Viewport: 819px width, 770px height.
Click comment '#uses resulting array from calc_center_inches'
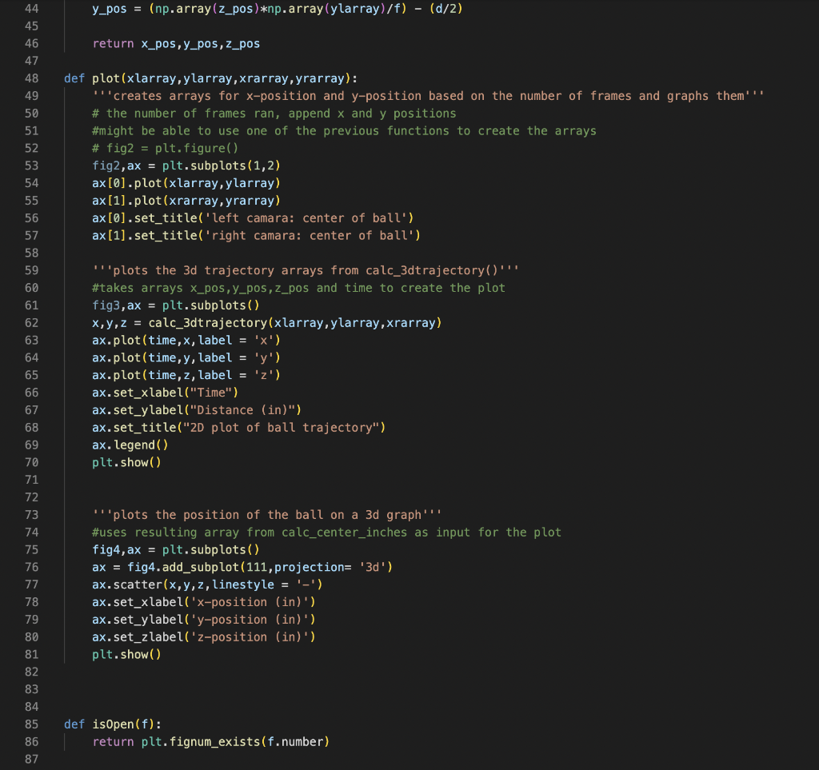pyautogui.click(x=326, y=532)
